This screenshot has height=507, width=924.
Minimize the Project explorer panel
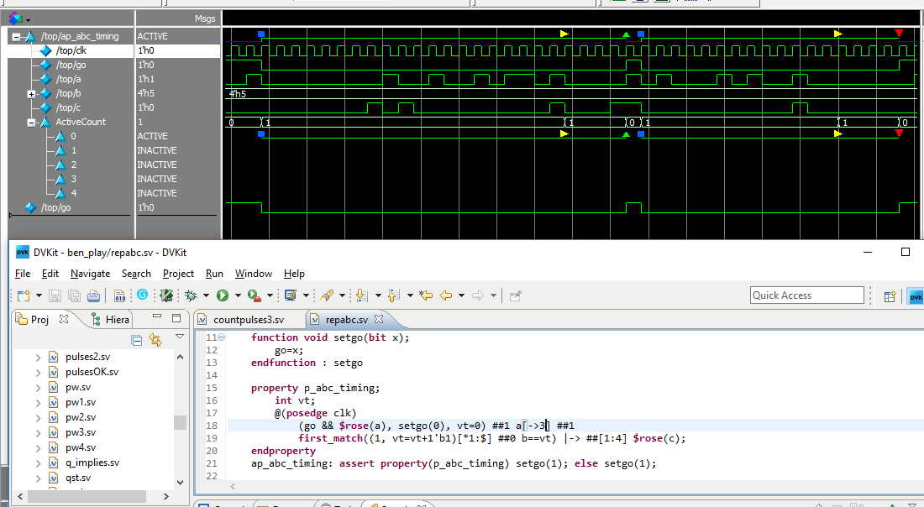(157, 316)
